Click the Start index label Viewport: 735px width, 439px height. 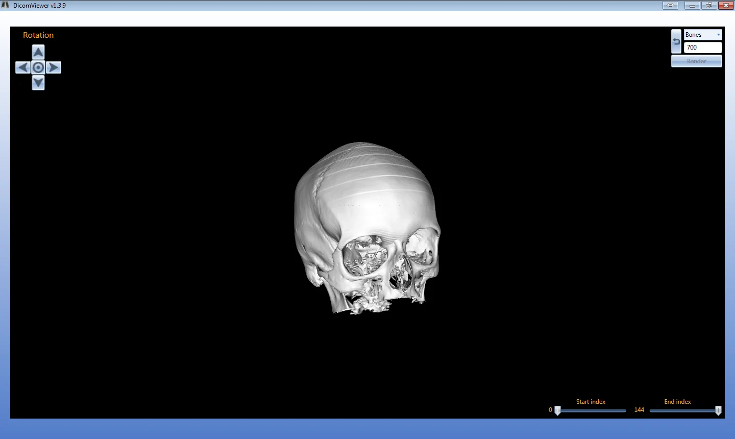click(591, 402)
